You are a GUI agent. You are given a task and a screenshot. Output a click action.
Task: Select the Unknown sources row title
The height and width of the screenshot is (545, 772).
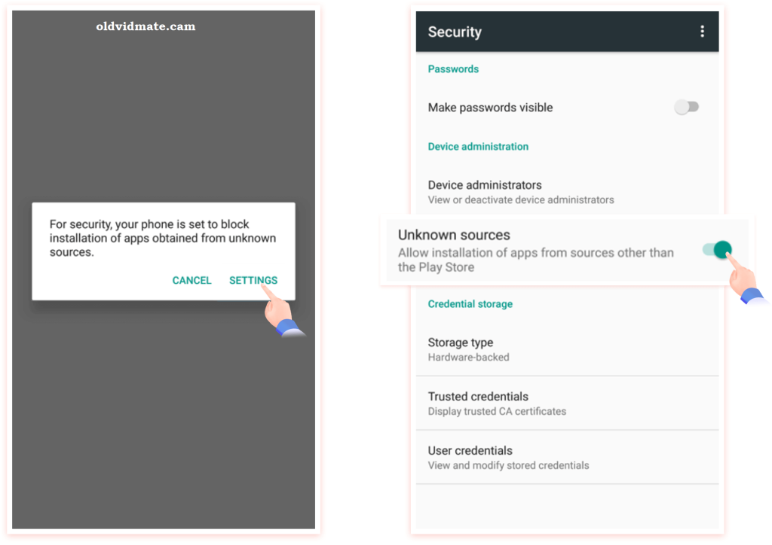454,235
